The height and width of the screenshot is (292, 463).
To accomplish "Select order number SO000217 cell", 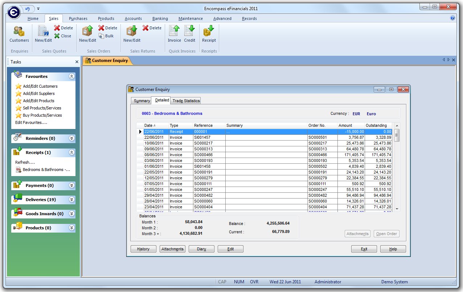I will (322, 143).
